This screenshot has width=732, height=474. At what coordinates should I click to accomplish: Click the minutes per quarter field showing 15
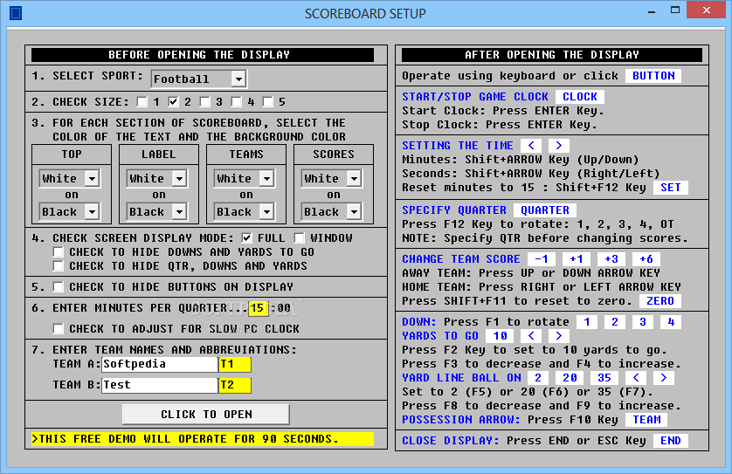point(259,308)
